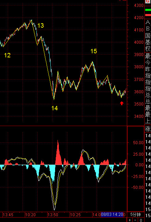Click the yellow 14 wave label

pos(54,108)
